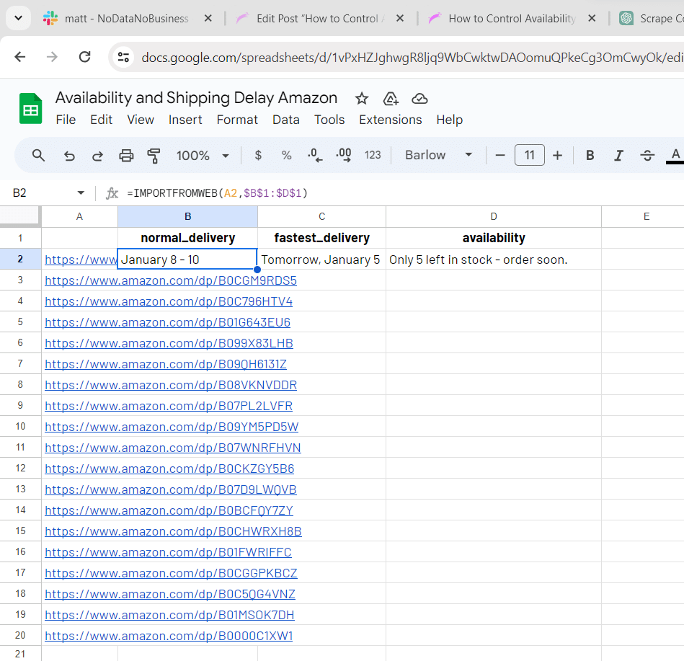Open the 100% zoom dropdown

coord(203,155)
